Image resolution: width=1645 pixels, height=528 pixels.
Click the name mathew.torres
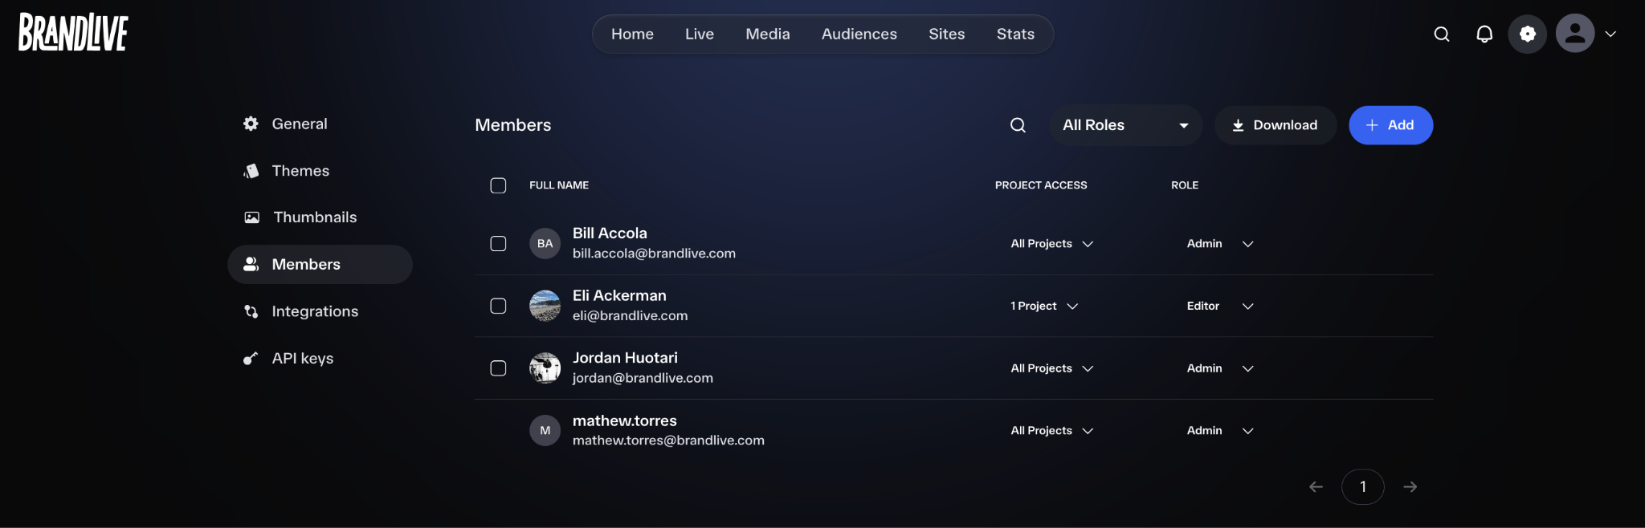click(624, 420)
